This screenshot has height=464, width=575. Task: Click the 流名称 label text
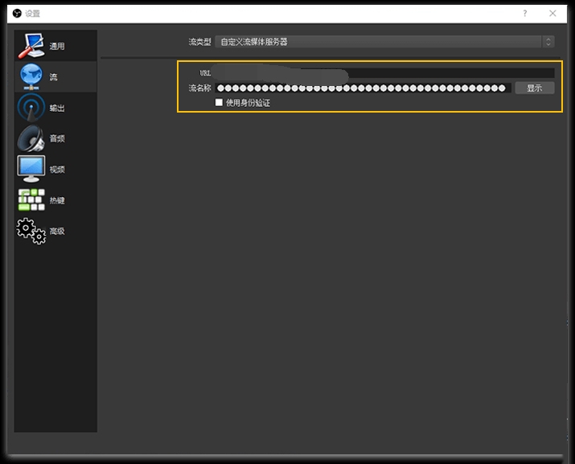coord(200,88)
